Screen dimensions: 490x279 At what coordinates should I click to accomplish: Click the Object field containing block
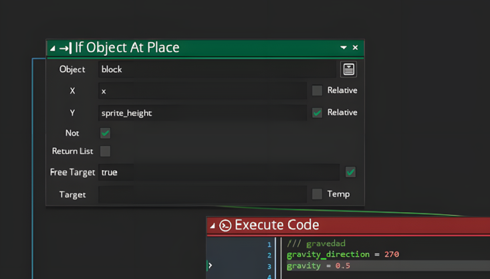point(217,70)
